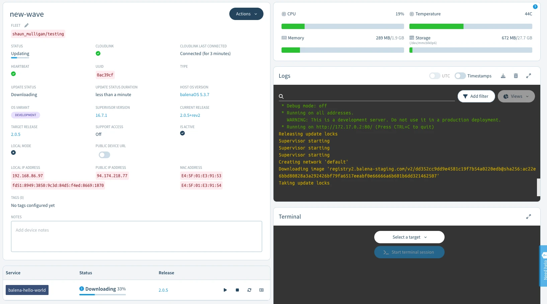Open service console for balena-hello-world
Viewport: 547px width, 304px height.
pyautogui.click(x=261, y=290)
